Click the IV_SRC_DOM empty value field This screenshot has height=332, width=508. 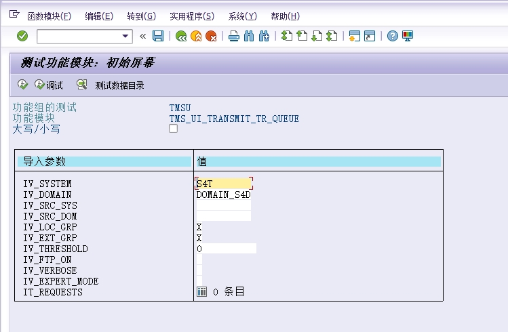(x=224, y=216)
